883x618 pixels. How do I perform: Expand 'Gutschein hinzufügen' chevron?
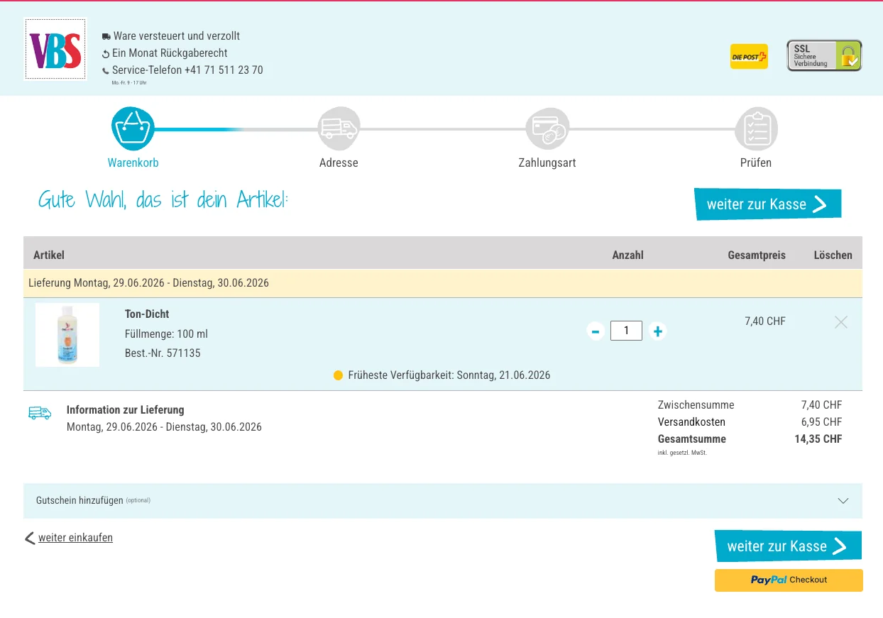pyautogui.click(x=843, y=500)
